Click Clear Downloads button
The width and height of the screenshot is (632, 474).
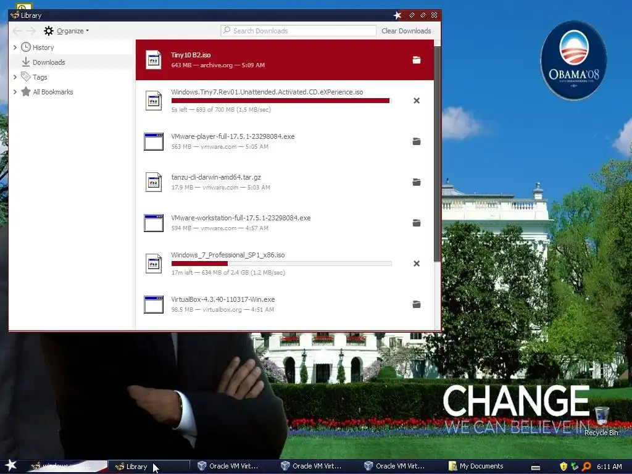click(x=406, y=31)
